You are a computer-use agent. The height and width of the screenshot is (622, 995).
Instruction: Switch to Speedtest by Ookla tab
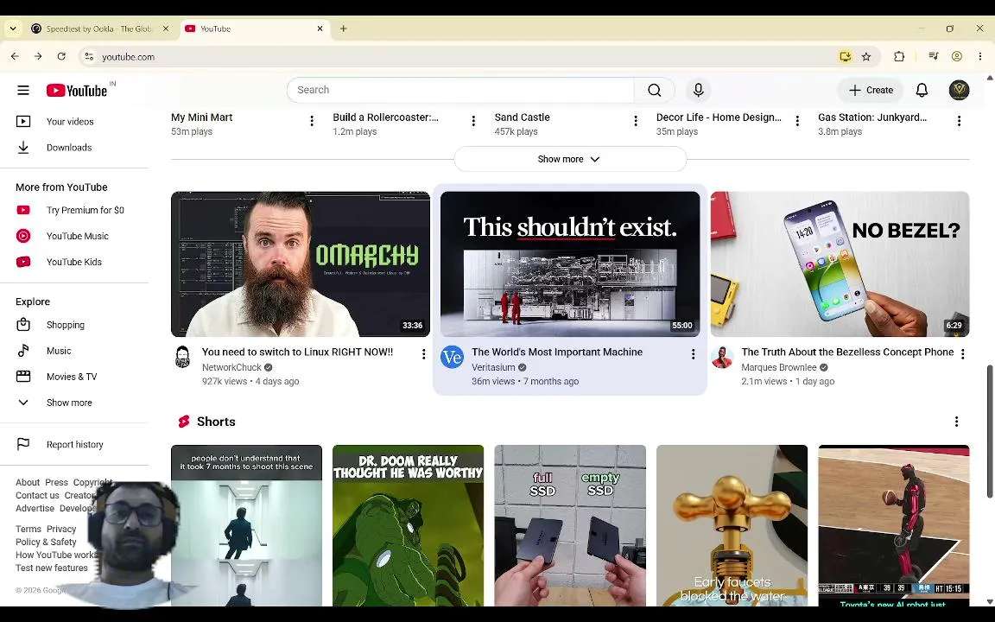click(99, 29)
